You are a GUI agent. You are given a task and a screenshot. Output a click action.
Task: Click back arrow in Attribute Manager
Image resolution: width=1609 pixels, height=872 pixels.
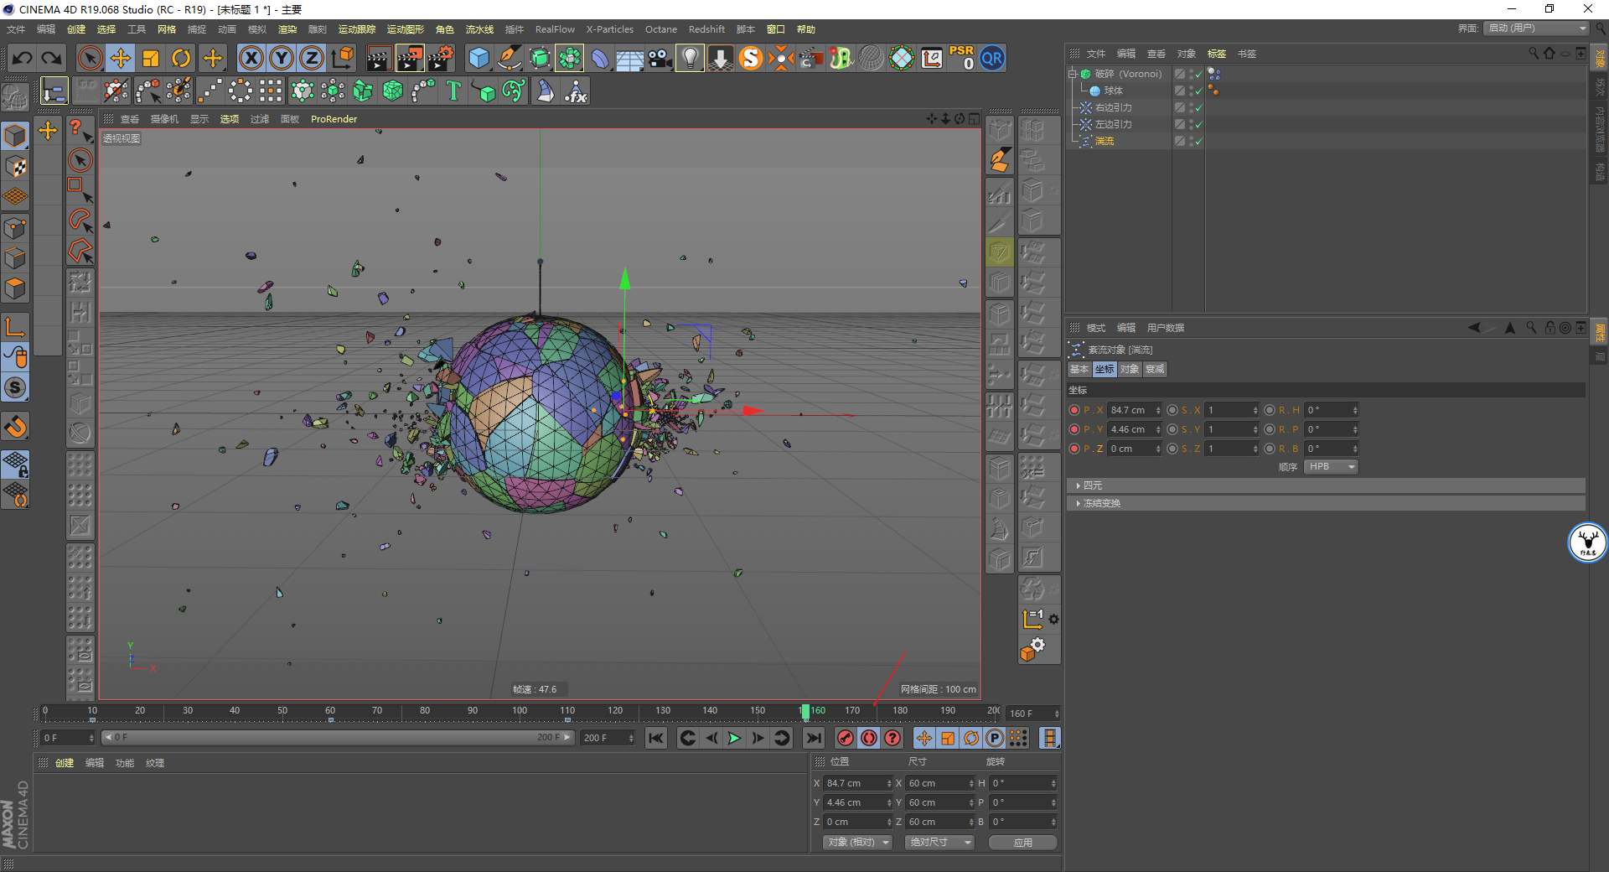click(1474, 328)
